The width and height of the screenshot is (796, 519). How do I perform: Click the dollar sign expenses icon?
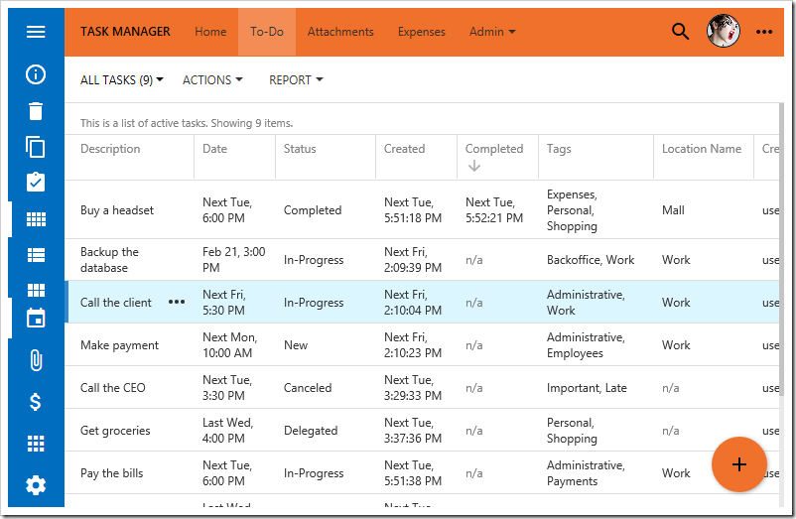click(36, 402)
